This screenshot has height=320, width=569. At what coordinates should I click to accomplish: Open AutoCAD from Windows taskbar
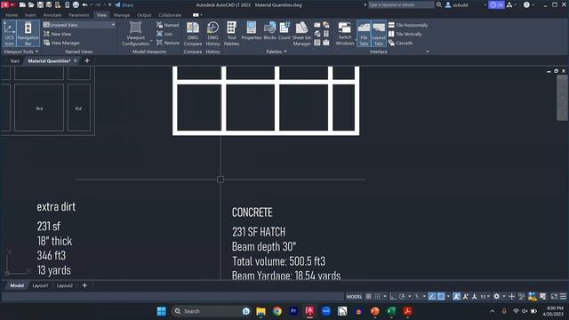[309, 311]
